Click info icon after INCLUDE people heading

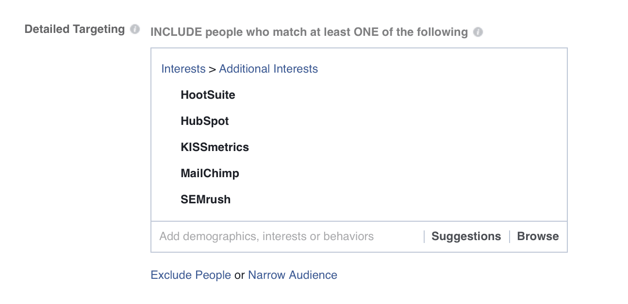[x=478, y=32]
